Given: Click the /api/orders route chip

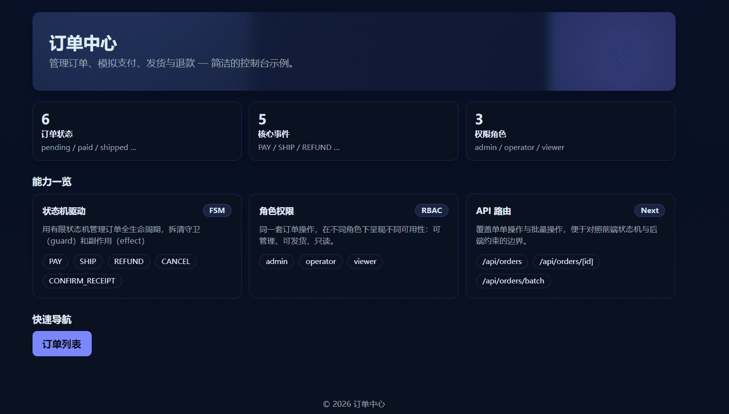Looking at the screenshot, I should click(502, 262).
